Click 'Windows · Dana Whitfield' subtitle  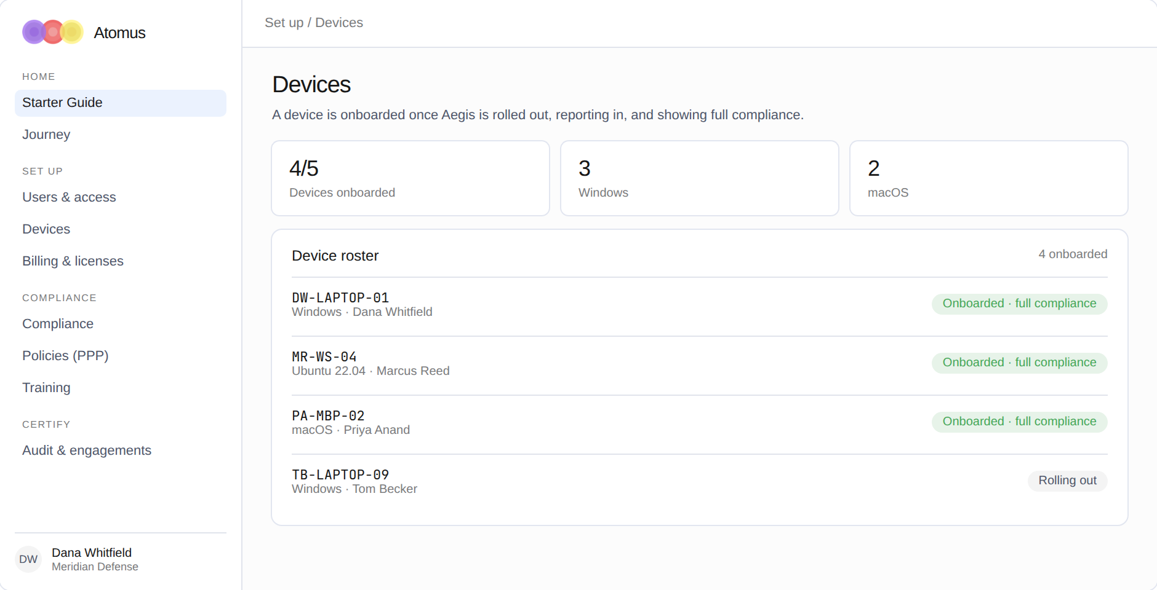362,312
